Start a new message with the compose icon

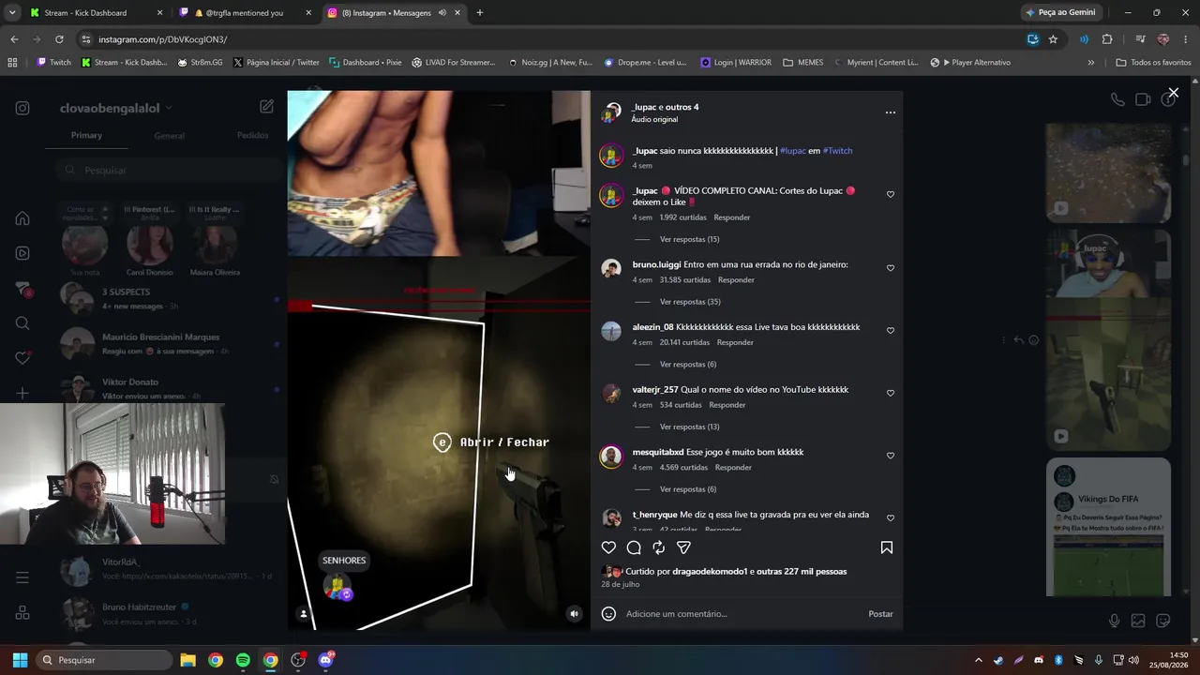(266, 107)
